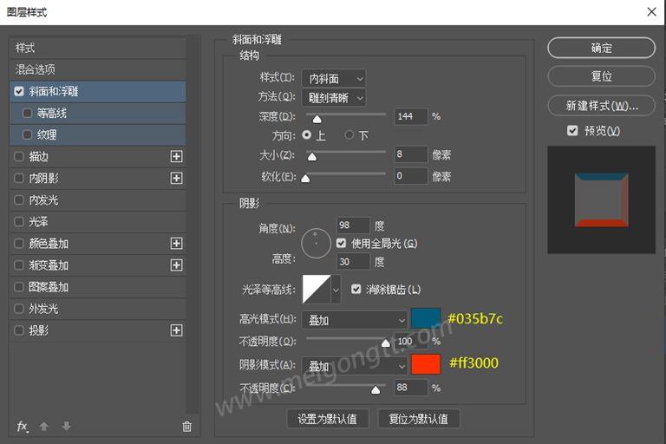Image resolution: width=666 pixels, height=444 pixels.
Task: Click the gloss contour thumbnail
Action: (x=317, y=290)
